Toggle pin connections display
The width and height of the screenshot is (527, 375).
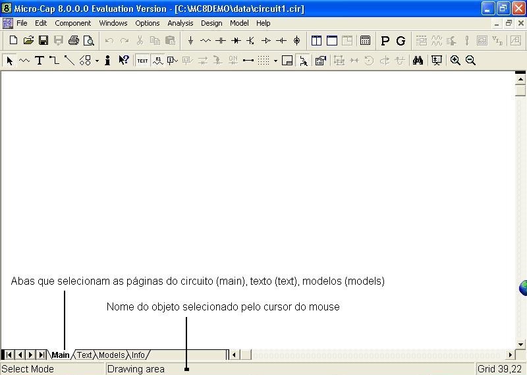248,61
